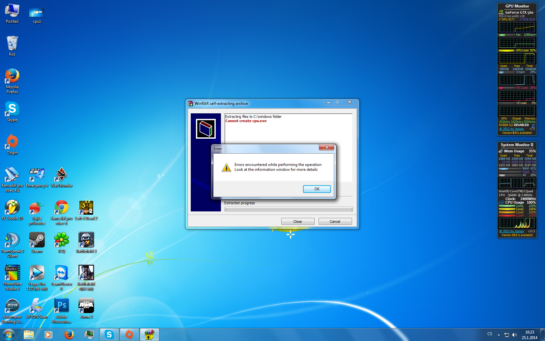Viewport: 545px width, 341px height.
Task: Select Kancelář pro obec 6 Chrome shortcut
Action: [61, 212]
